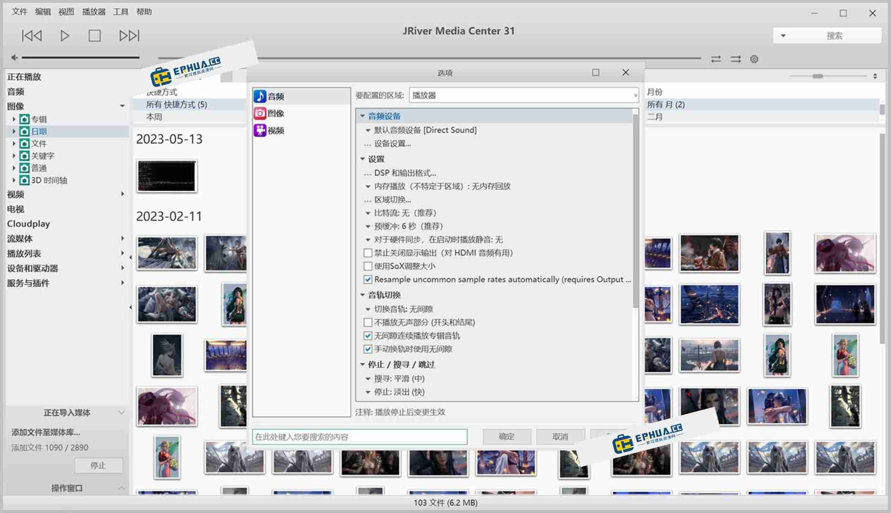Click the 日期 camera icon in tree
The width and height of the screenshot is (891, 513).
click(24, 131)
